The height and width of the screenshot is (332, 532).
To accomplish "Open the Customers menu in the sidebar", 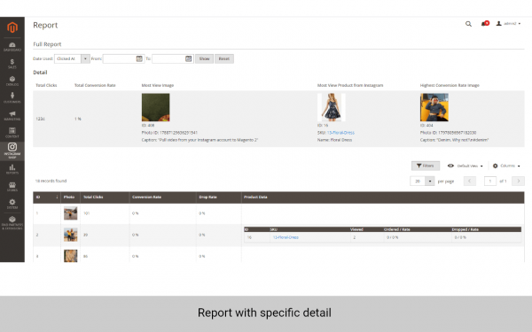I will click(12, 98).
